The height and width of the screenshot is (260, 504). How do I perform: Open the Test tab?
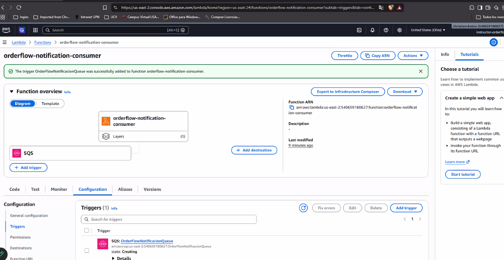click(35, 189)
